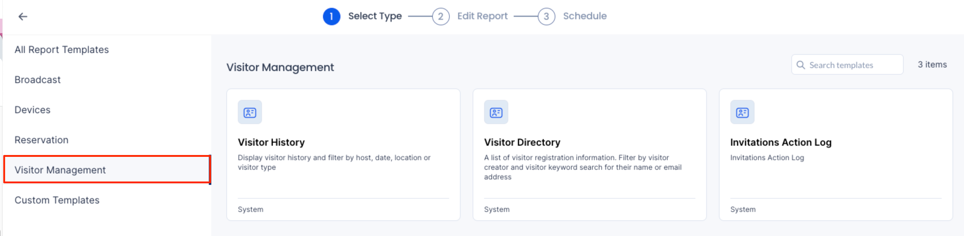Click the Invitations Action Log card icon
964x236 pixels.
point(742,112)
